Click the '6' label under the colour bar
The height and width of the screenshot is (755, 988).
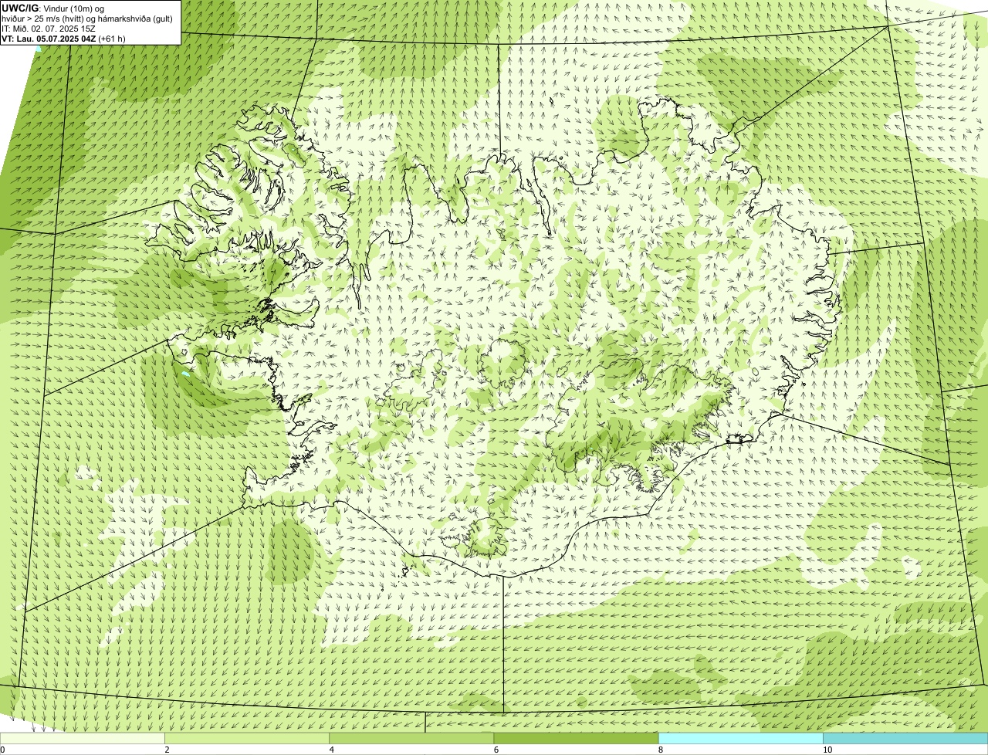[x=496, y=750]
